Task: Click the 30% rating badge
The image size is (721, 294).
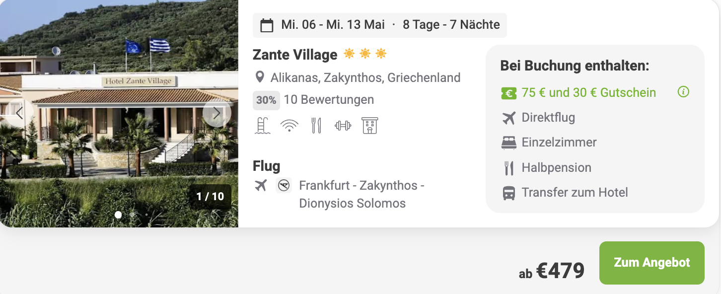Action: 266,100
